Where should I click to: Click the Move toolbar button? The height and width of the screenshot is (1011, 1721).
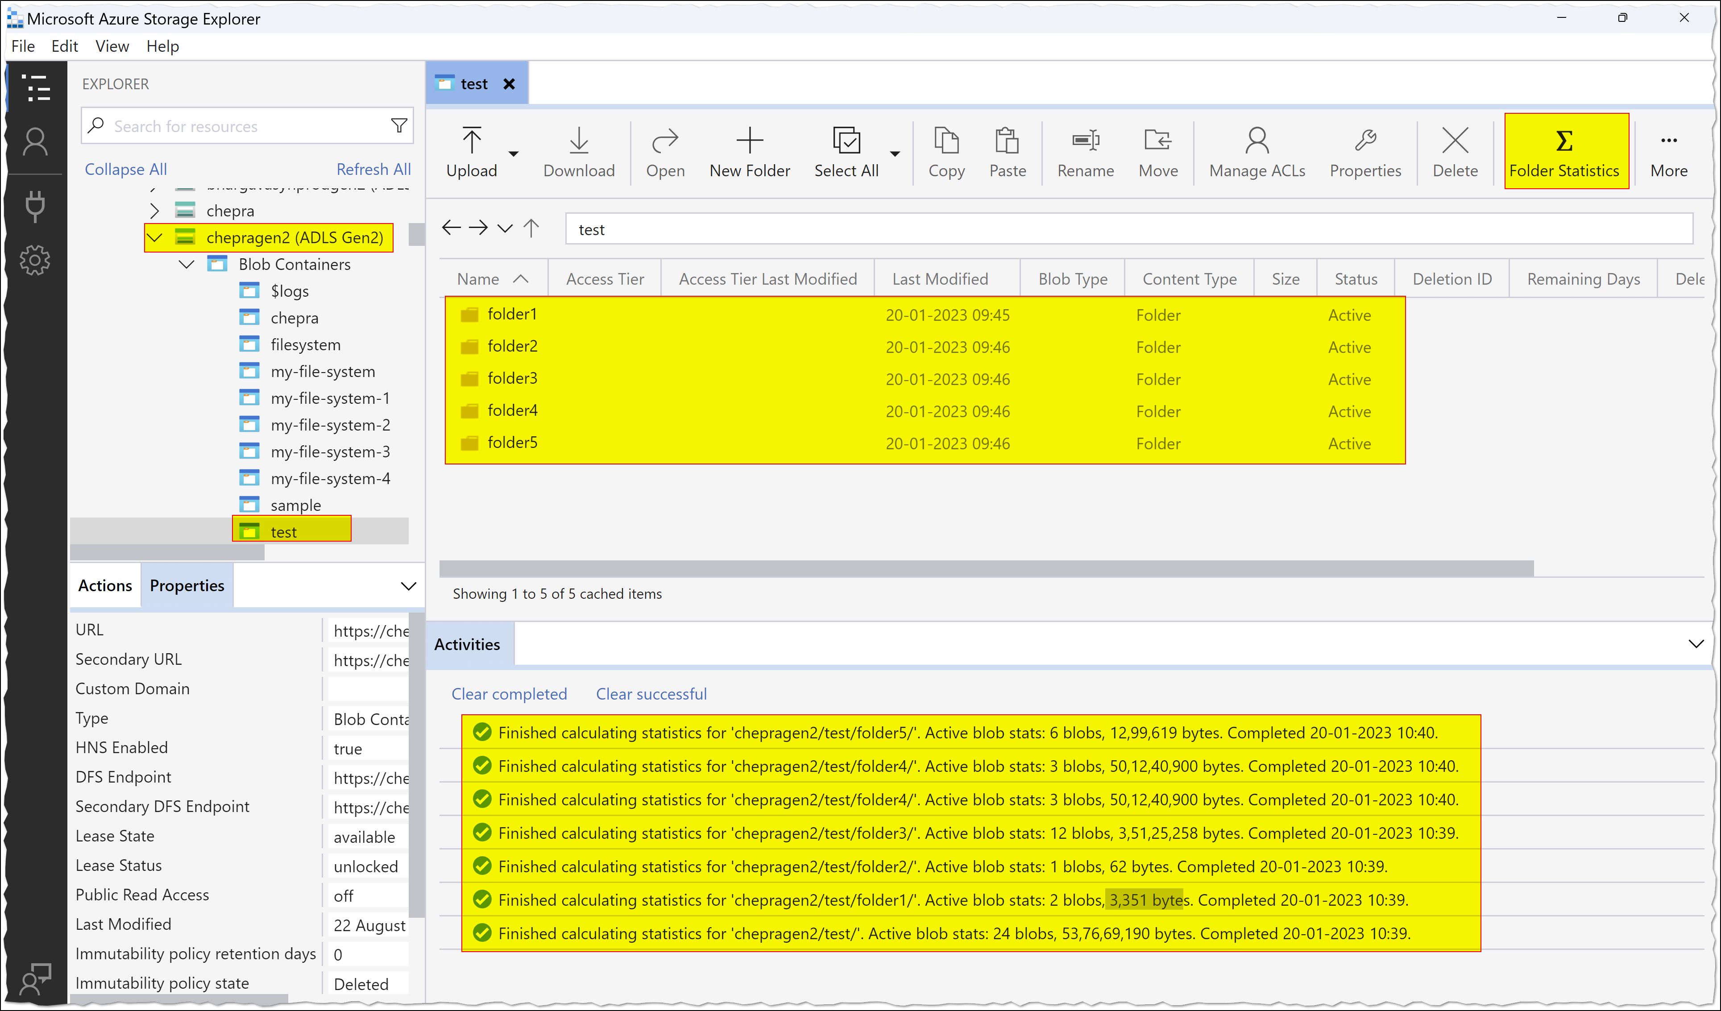[1157, 152]
